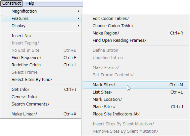Open Get Info dialog
The width and height of the screenshot is (190, 136).
click(x=41, y=89)
